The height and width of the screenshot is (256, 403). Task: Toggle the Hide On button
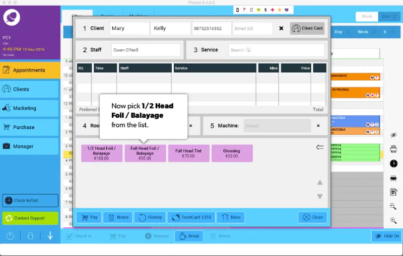(x=387, y=236)
